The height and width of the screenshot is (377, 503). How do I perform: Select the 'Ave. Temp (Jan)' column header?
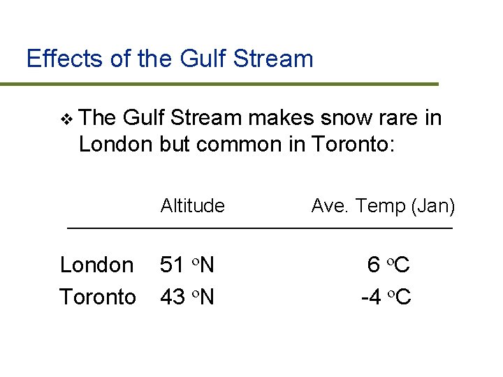coord(383,206)
